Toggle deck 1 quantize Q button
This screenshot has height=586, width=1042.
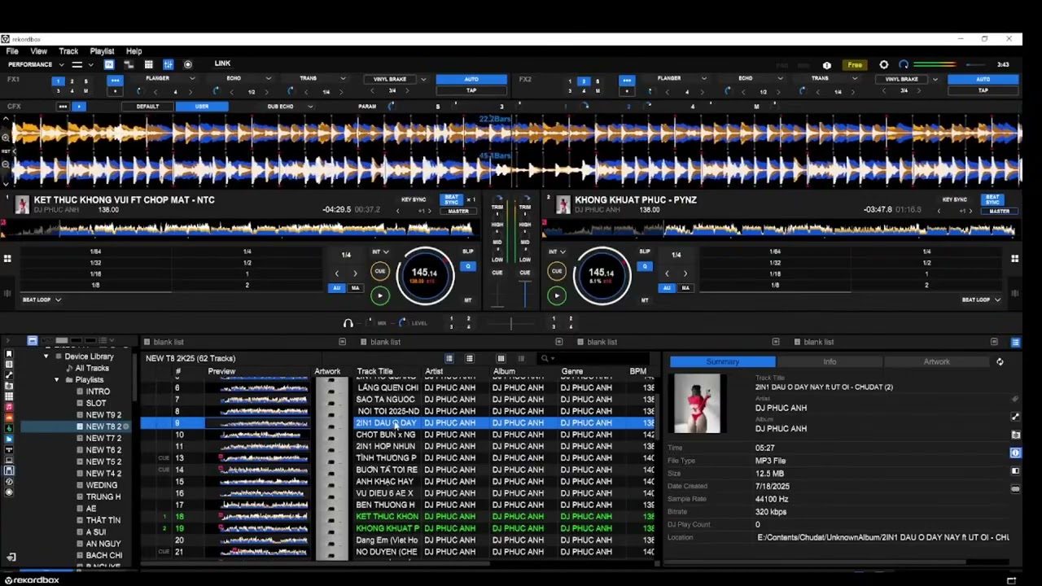[x=467, y=266]
